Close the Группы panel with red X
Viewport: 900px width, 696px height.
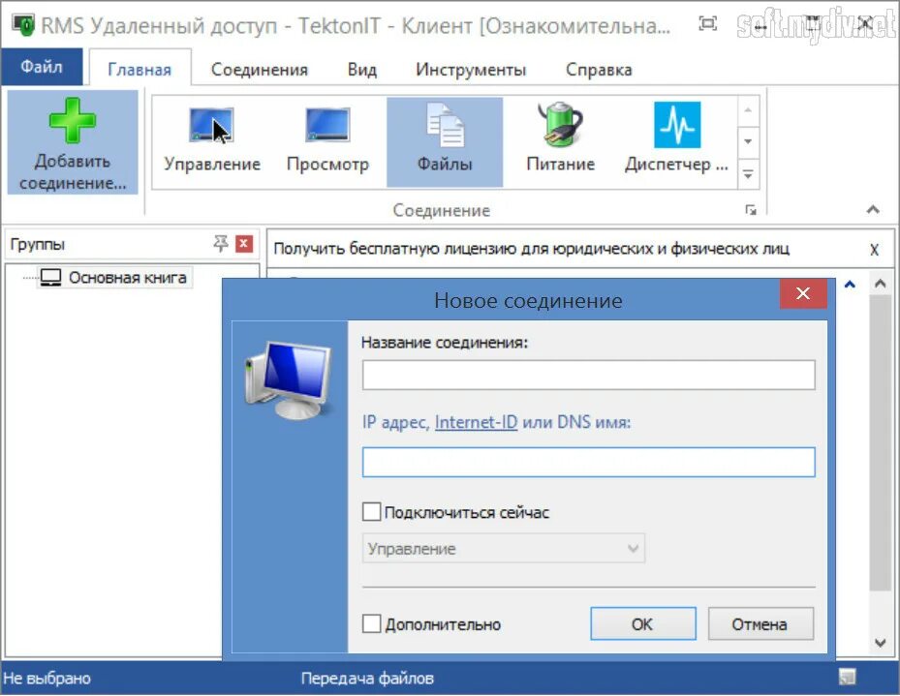244,244
